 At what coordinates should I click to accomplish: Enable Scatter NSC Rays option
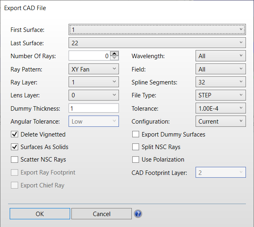[x=15, y=159]
